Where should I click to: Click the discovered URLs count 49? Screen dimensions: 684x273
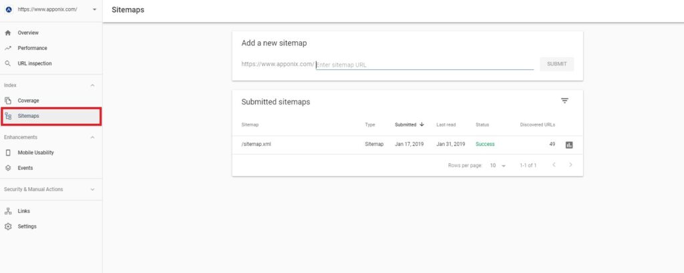tap(552, 144)
